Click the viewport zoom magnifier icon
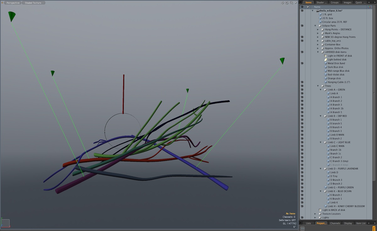This screenshot has height=231, width=377. pyautogui.click(x=291, y=3)
